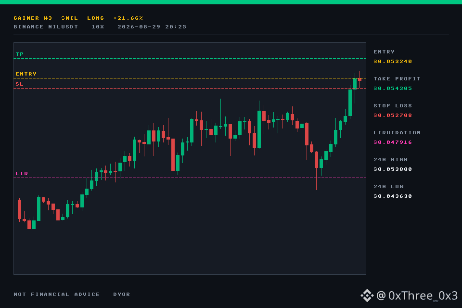Click the TP line label on chart
The height and width of the screenshot is (308, 462).
coord(20,54)
